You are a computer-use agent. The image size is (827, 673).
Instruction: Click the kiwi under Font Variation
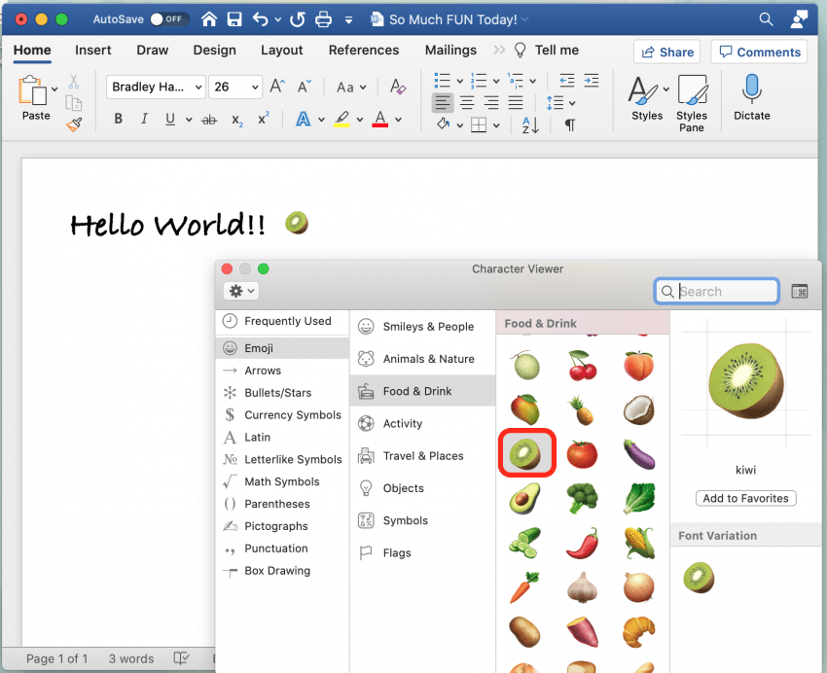click(699, 577)
